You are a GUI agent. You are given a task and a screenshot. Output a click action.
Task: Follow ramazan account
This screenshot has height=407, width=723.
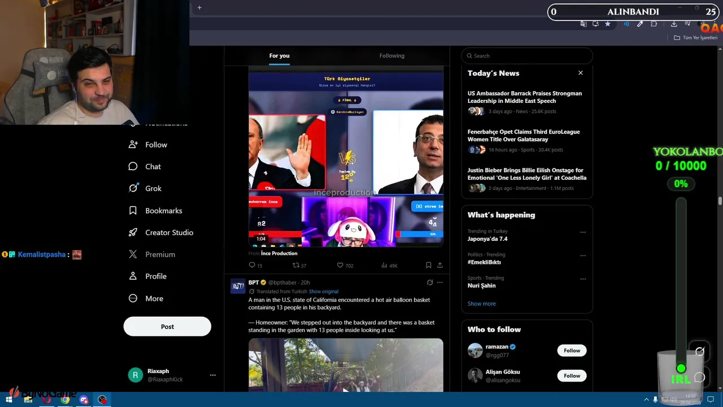pyautogui.click(x=572, y=350)
